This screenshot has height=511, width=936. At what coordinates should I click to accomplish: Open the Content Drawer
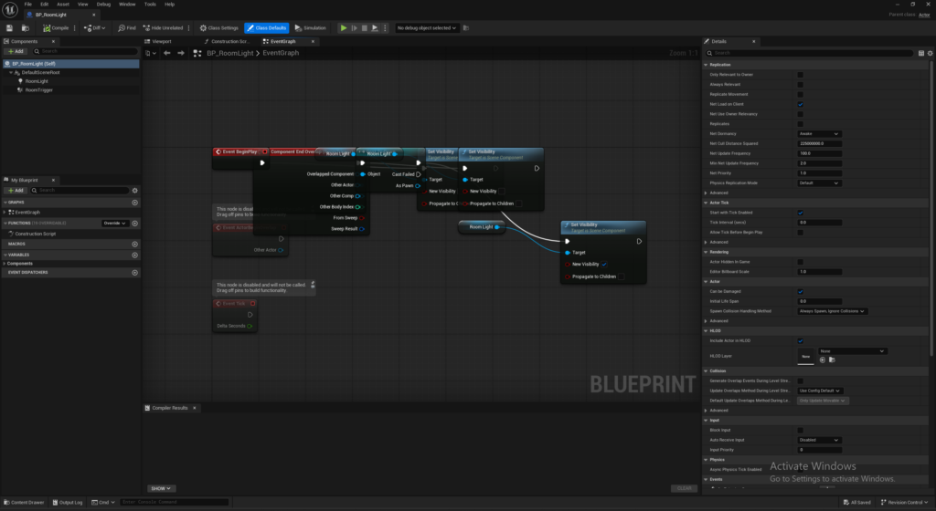pos(24,503)
